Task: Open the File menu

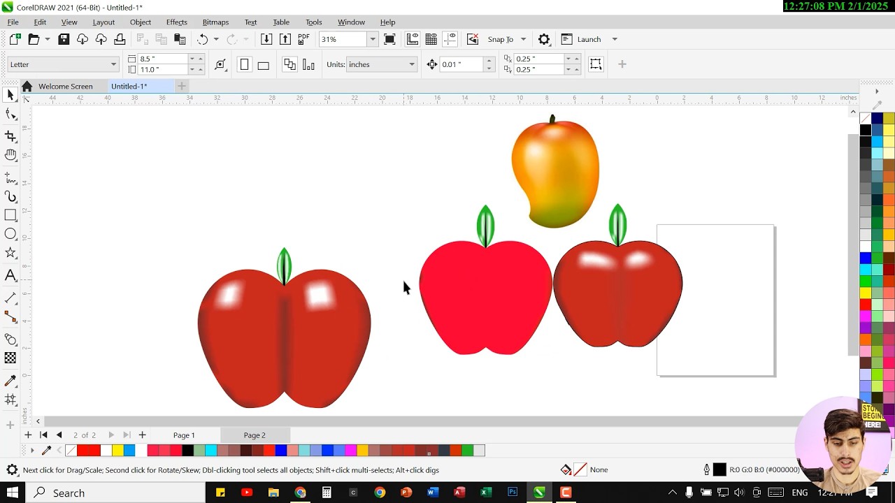Action: [13, 22]
